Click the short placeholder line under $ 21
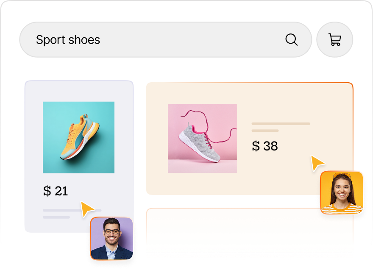The width and height of the screenshot is (373, 270). (56, 217)
